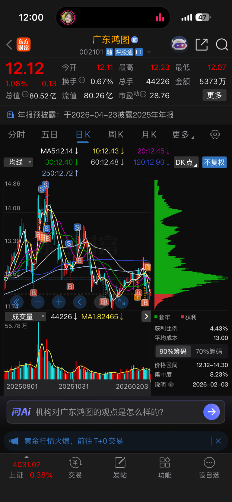This screenshot has width=232, height=502.
Task: Expand the 上证 index bar arrow
Action: point(27,456)
